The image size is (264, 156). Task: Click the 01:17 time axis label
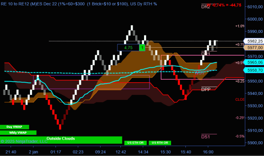pyautogui.click(x=56, y=152)
